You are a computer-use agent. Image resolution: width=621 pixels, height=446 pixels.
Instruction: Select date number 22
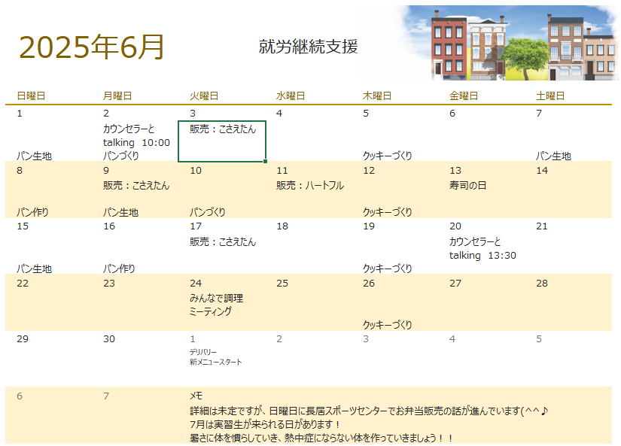(x=23, y=284)
